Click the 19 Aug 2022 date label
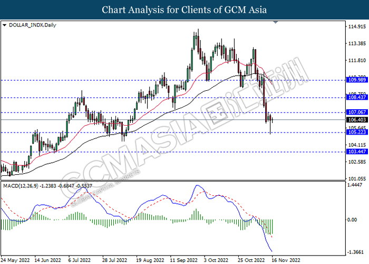369x264 pixels. coord(150,260)
